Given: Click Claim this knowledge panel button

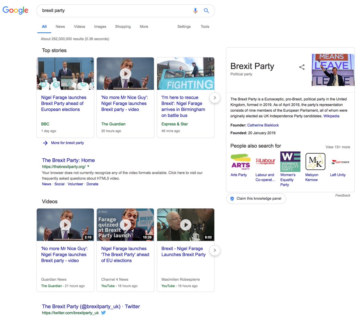Looking at the screenshot, I should [x=256, y=199].
